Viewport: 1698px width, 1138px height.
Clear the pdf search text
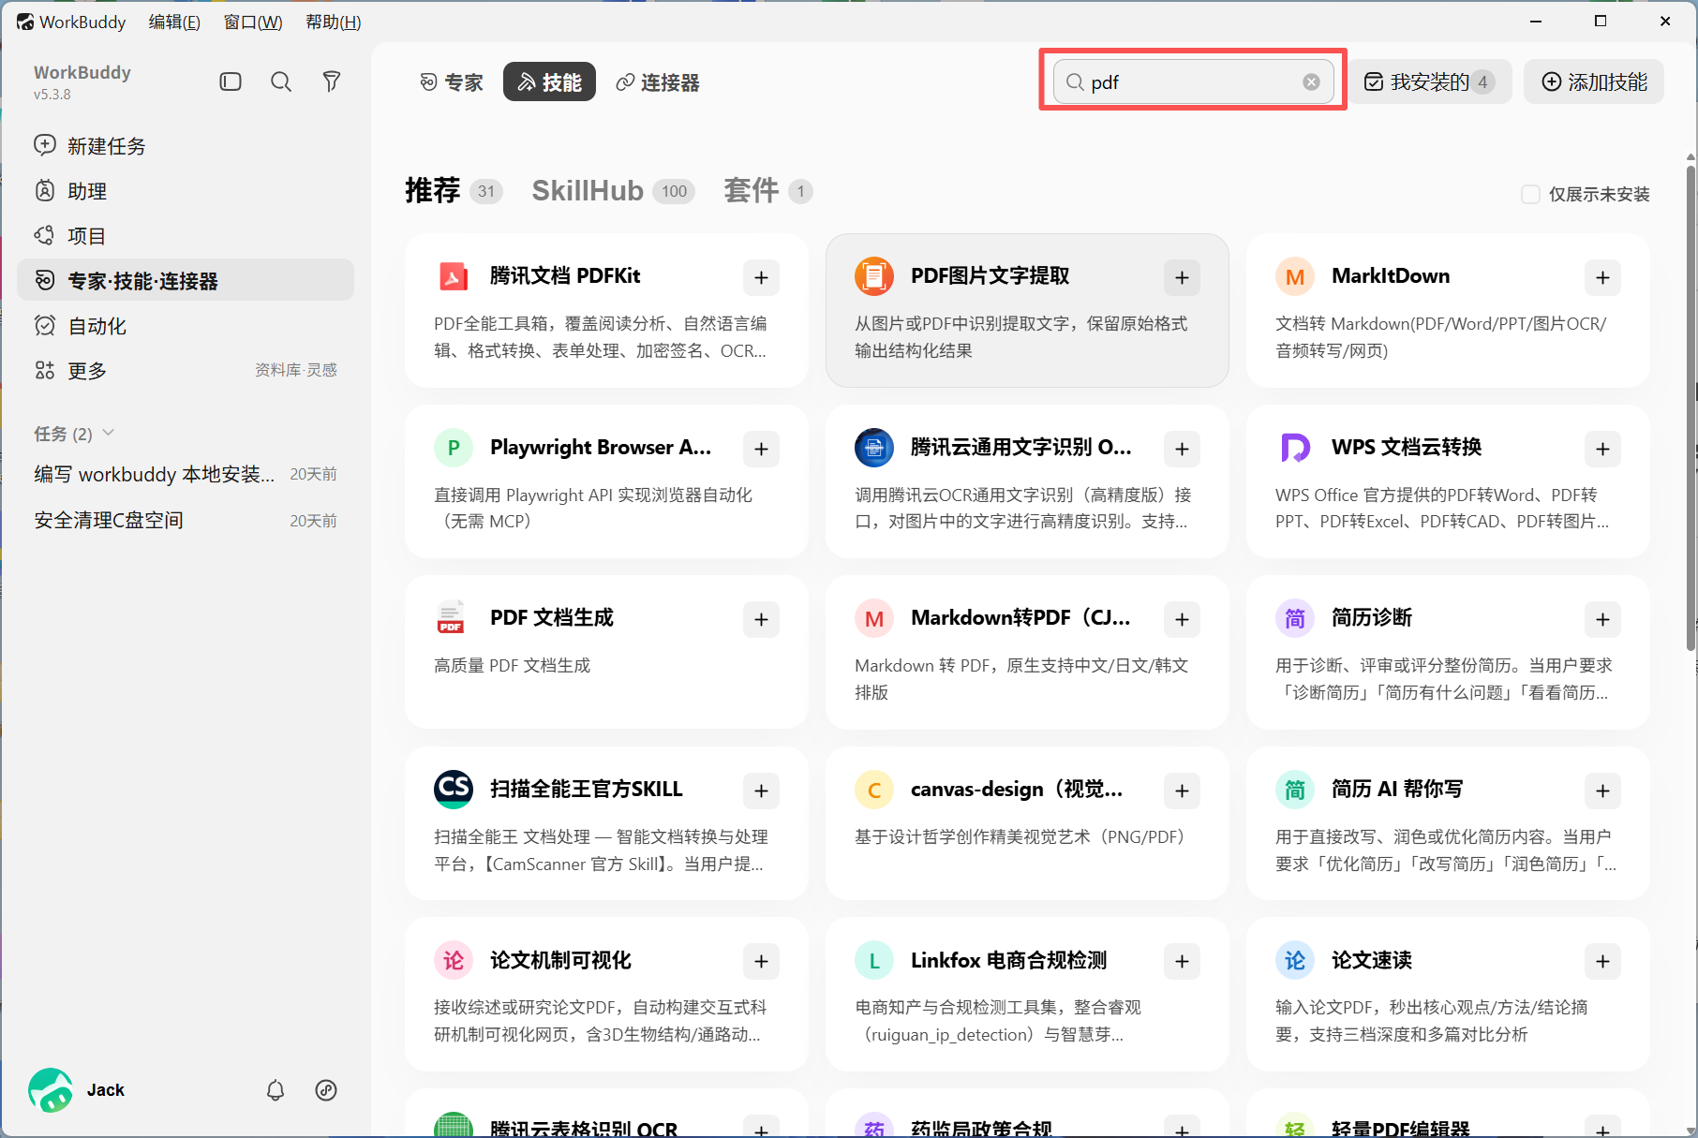tap(1311, 82)
